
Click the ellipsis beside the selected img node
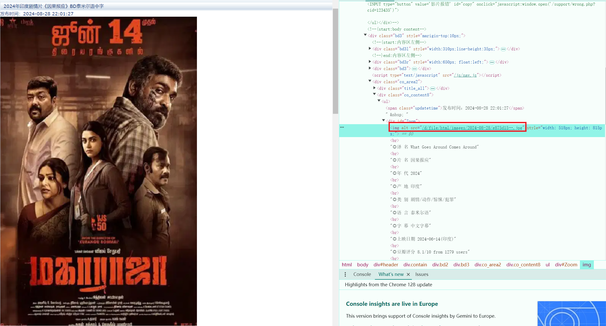click(x=342, y=127)
